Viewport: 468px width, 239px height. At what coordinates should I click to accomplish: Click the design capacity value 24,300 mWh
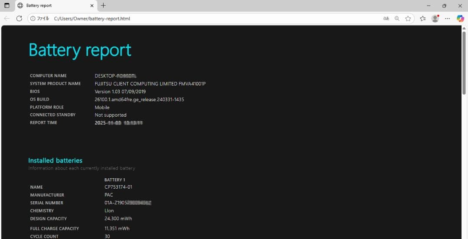[x=118, y=219]
